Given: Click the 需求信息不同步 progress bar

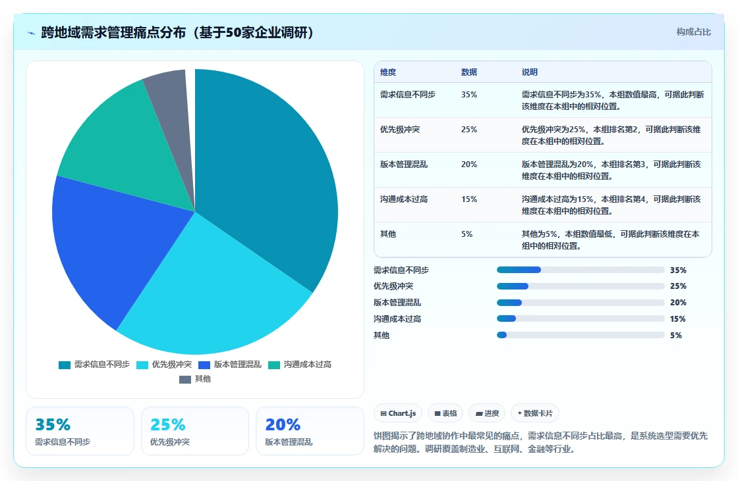Looking at the screenshot, I should pyautogui.click(x=581, y=270).
